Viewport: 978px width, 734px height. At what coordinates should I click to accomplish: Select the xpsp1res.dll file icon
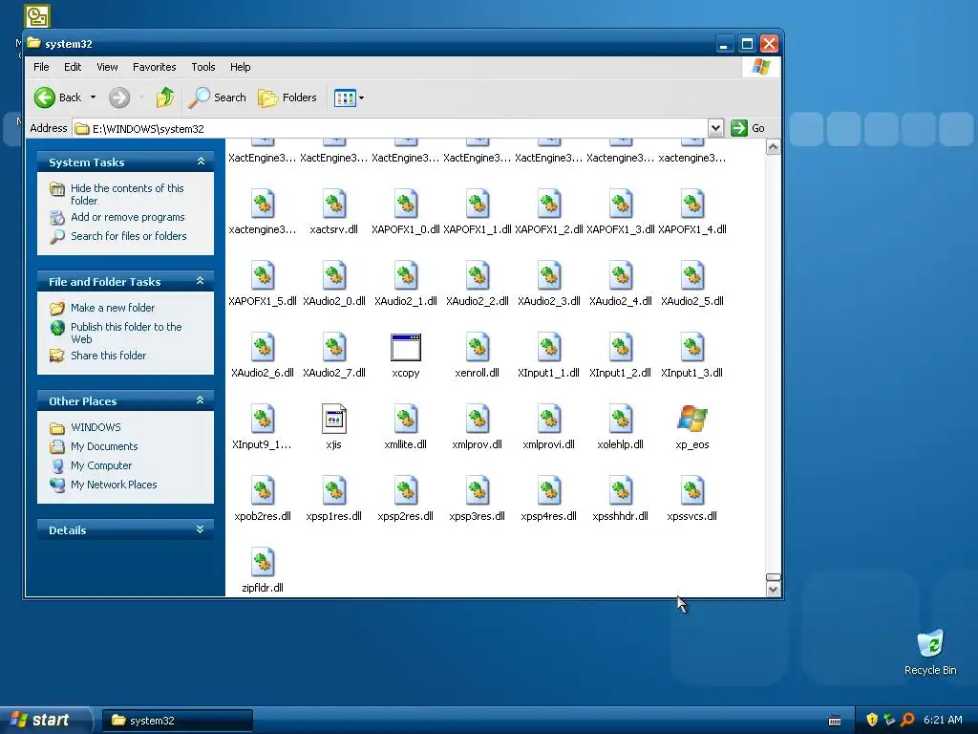click(x=333, y=490)
